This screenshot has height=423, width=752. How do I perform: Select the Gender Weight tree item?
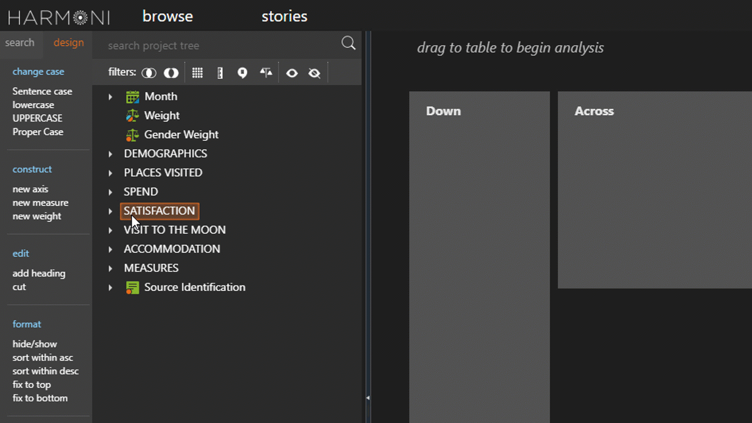[182, 135]
